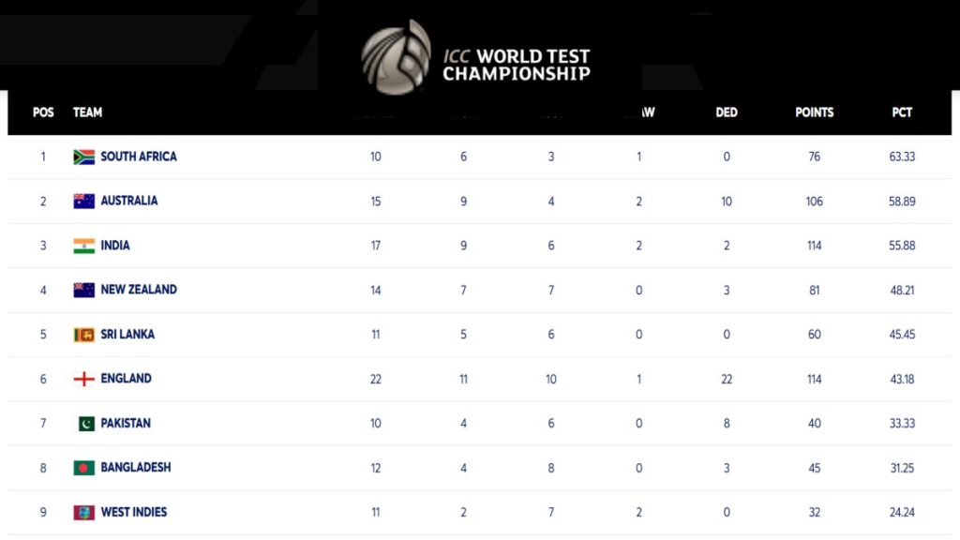The height and width of the screenshot is (540, 960).
Task: Select England's 114 points cell
Action: coord(814,379)
